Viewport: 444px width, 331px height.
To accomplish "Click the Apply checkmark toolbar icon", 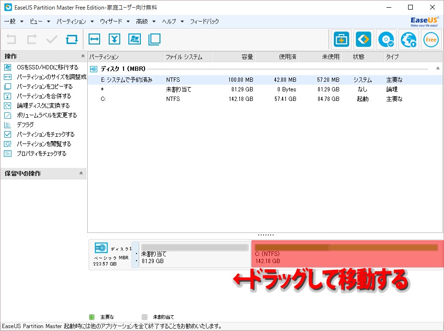I will tap(52, 39).
